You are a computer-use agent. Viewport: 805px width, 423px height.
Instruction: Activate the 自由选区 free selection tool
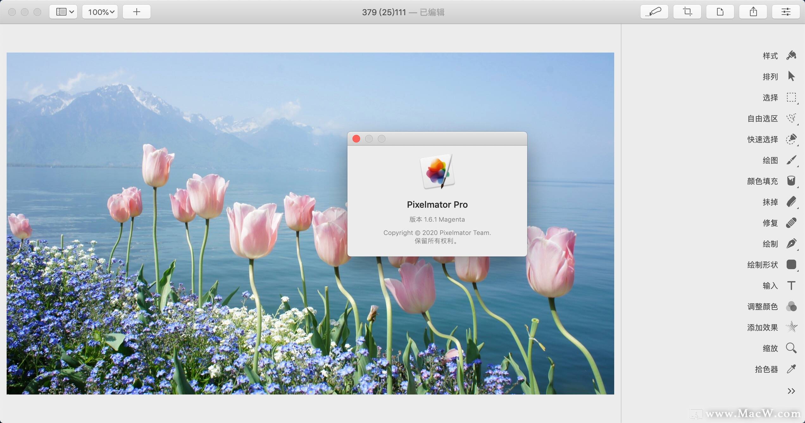pyautogui.click(x=791, y=118)
